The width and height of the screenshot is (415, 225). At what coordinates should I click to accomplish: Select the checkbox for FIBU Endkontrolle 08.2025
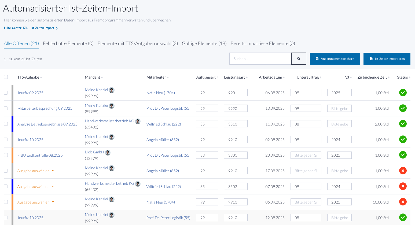coord(6,155)
